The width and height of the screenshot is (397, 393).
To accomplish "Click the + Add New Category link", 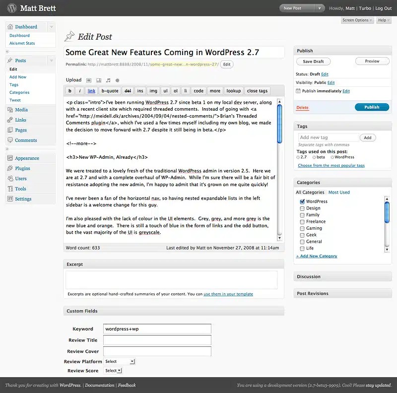I will (317, 256).
